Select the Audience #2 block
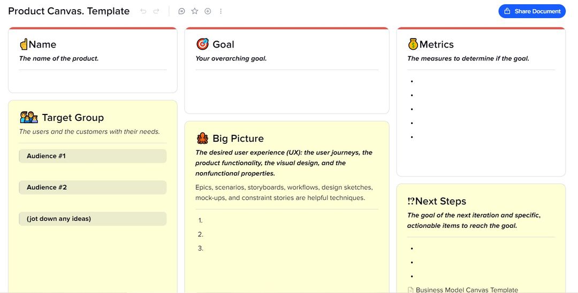The image size is (578, 293). coord(93,188)
